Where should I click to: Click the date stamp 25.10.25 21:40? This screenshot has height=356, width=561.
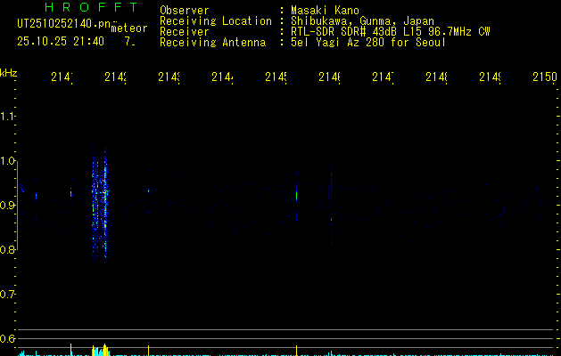click(x=61, y=42)
